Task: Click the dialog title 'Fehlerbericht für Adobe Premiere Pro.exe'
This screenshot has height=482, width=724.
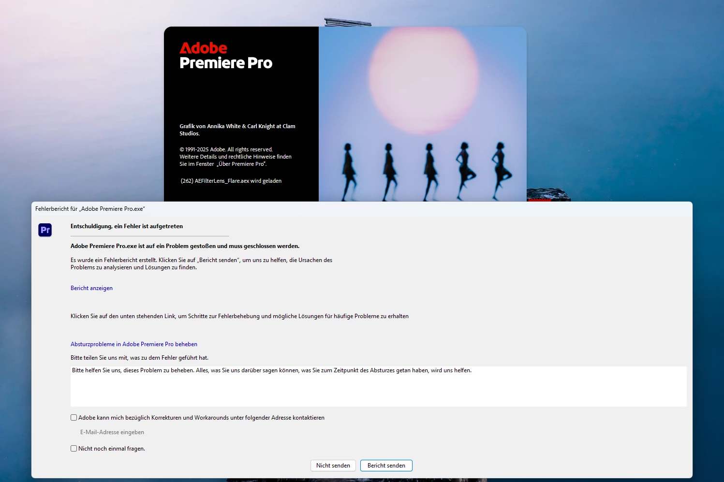Action: point(90,209)
